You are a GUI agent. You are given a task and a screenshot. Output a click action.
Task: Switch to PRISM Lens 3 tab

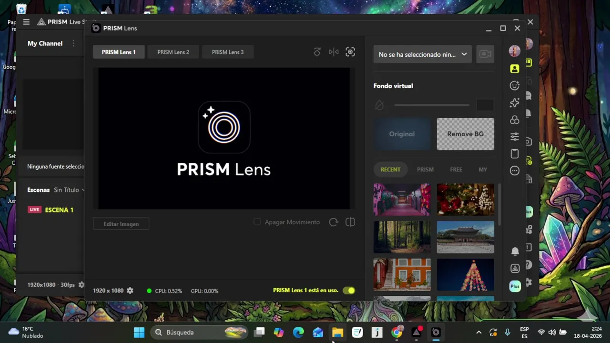tap(228, 52)
